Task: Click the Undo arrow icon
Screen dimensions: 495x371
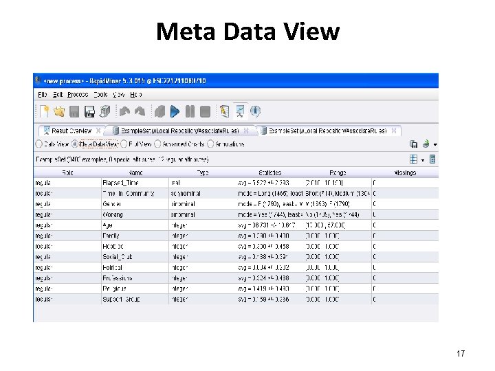Action: (x=124, y=111)
